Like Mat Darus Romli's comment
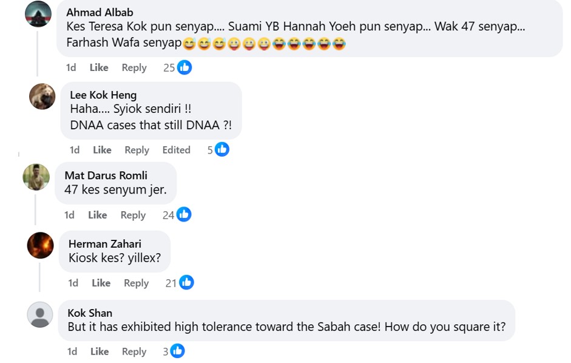Screen dimensions: 571x363 point(97,215)
